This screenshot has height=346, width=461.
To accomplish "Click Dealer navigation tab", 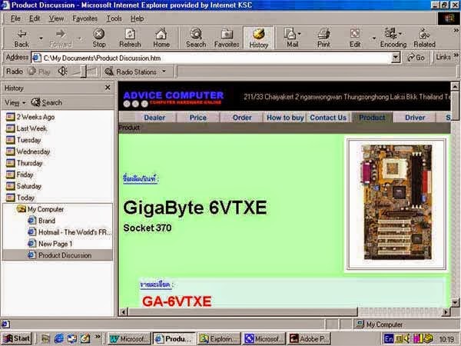I will click(x=154, y=118).
